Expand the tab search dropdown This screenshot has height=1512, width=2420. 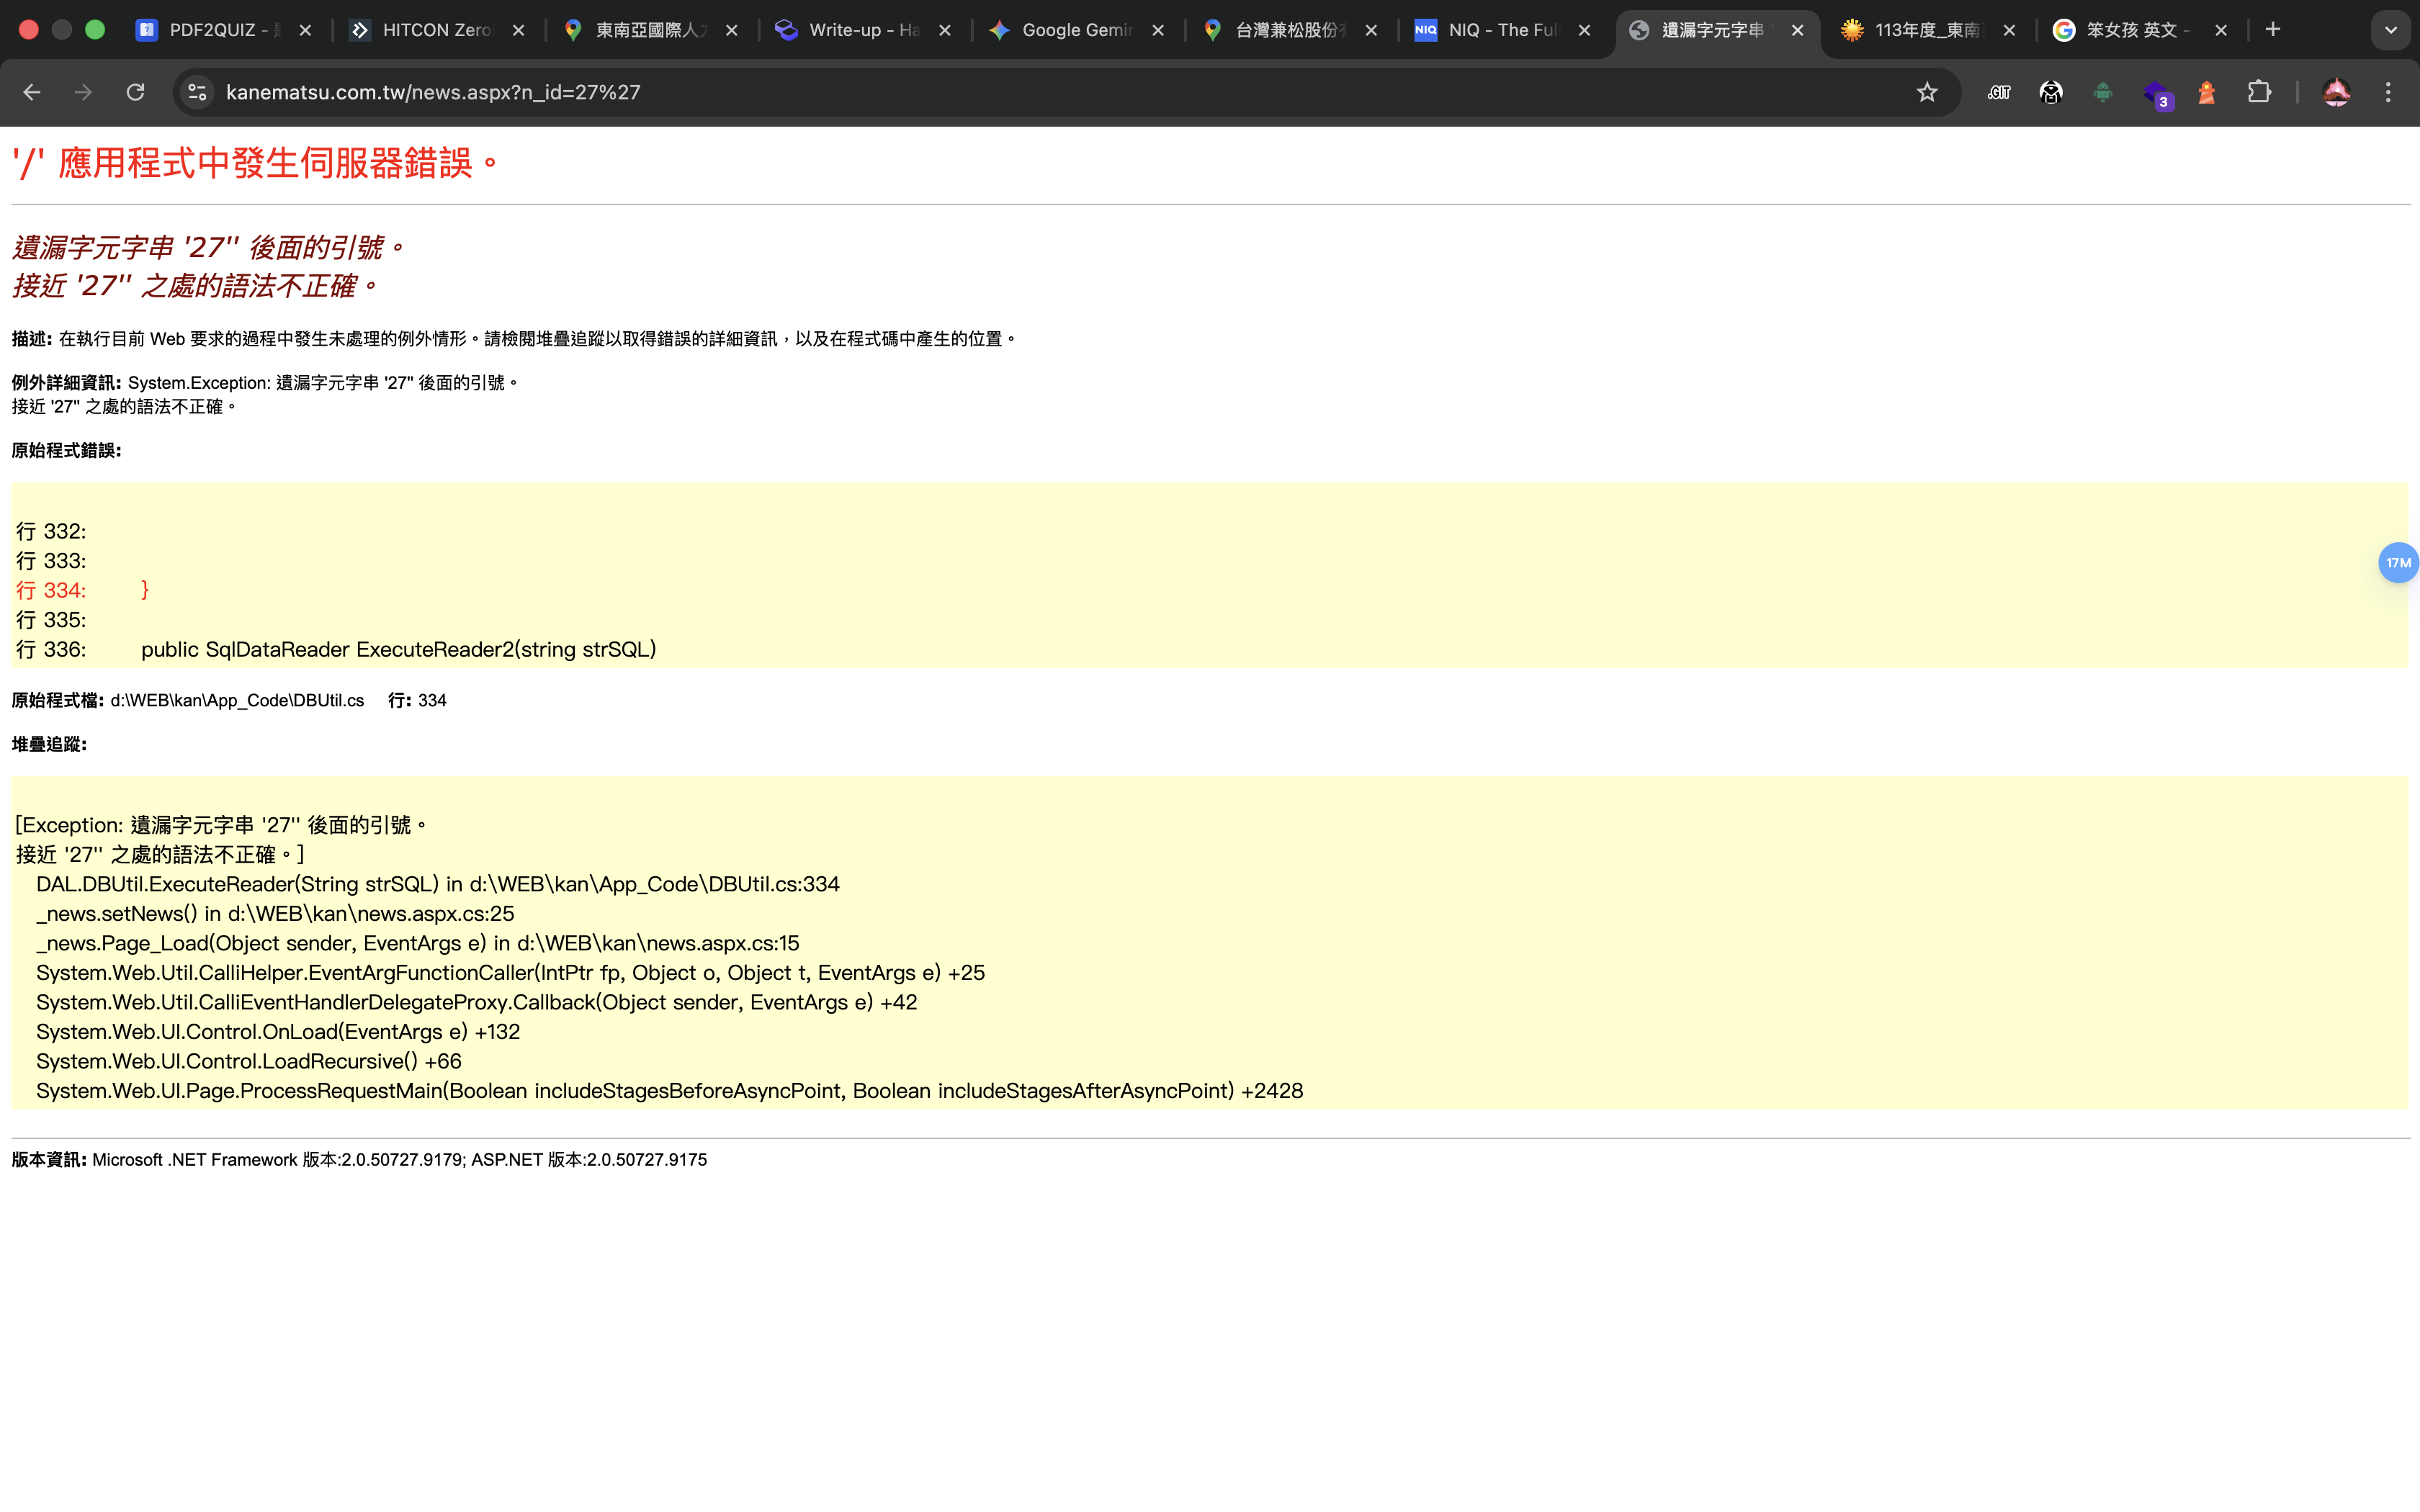click(x=2391, y=30)
